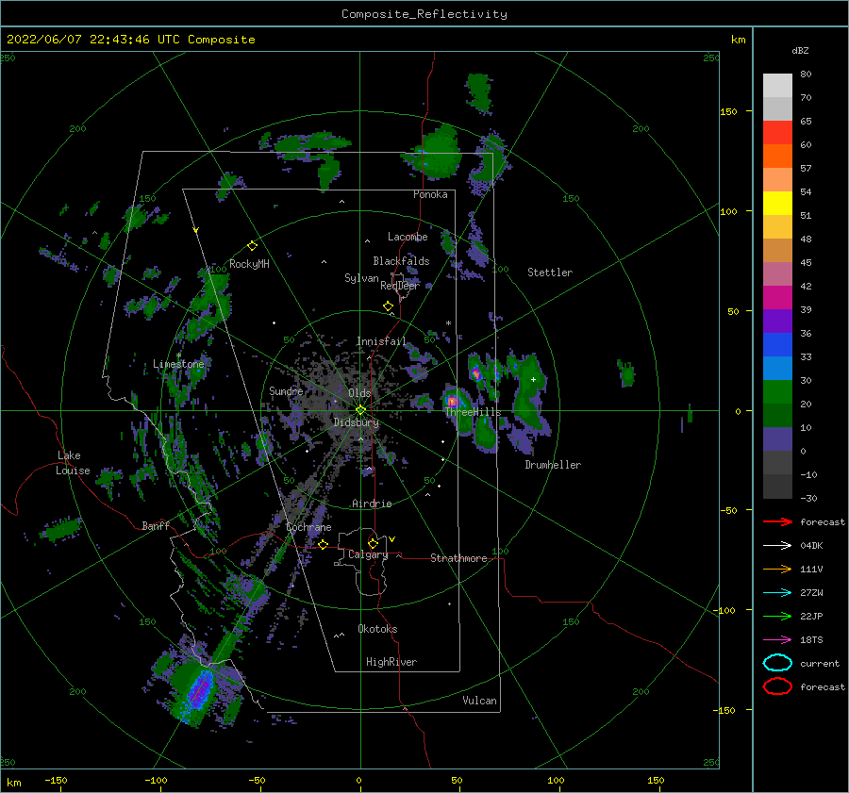Click the Stettler city label
The width and height of the screenshot is (849, 793).
point(550,273)
